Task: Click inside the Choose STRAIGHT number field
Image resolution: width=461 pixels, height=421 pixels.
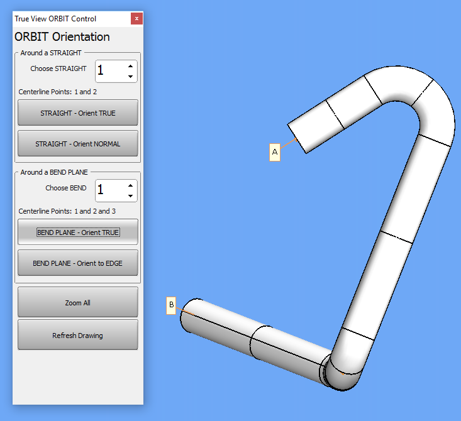Action: pos(108,71)
